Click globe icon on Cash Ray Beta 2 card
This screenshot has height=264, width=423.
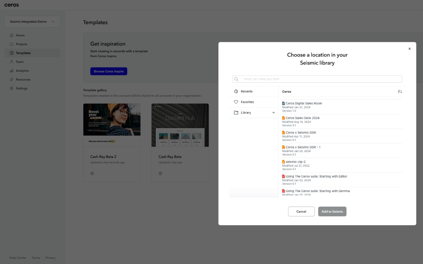tap(92, 174)
